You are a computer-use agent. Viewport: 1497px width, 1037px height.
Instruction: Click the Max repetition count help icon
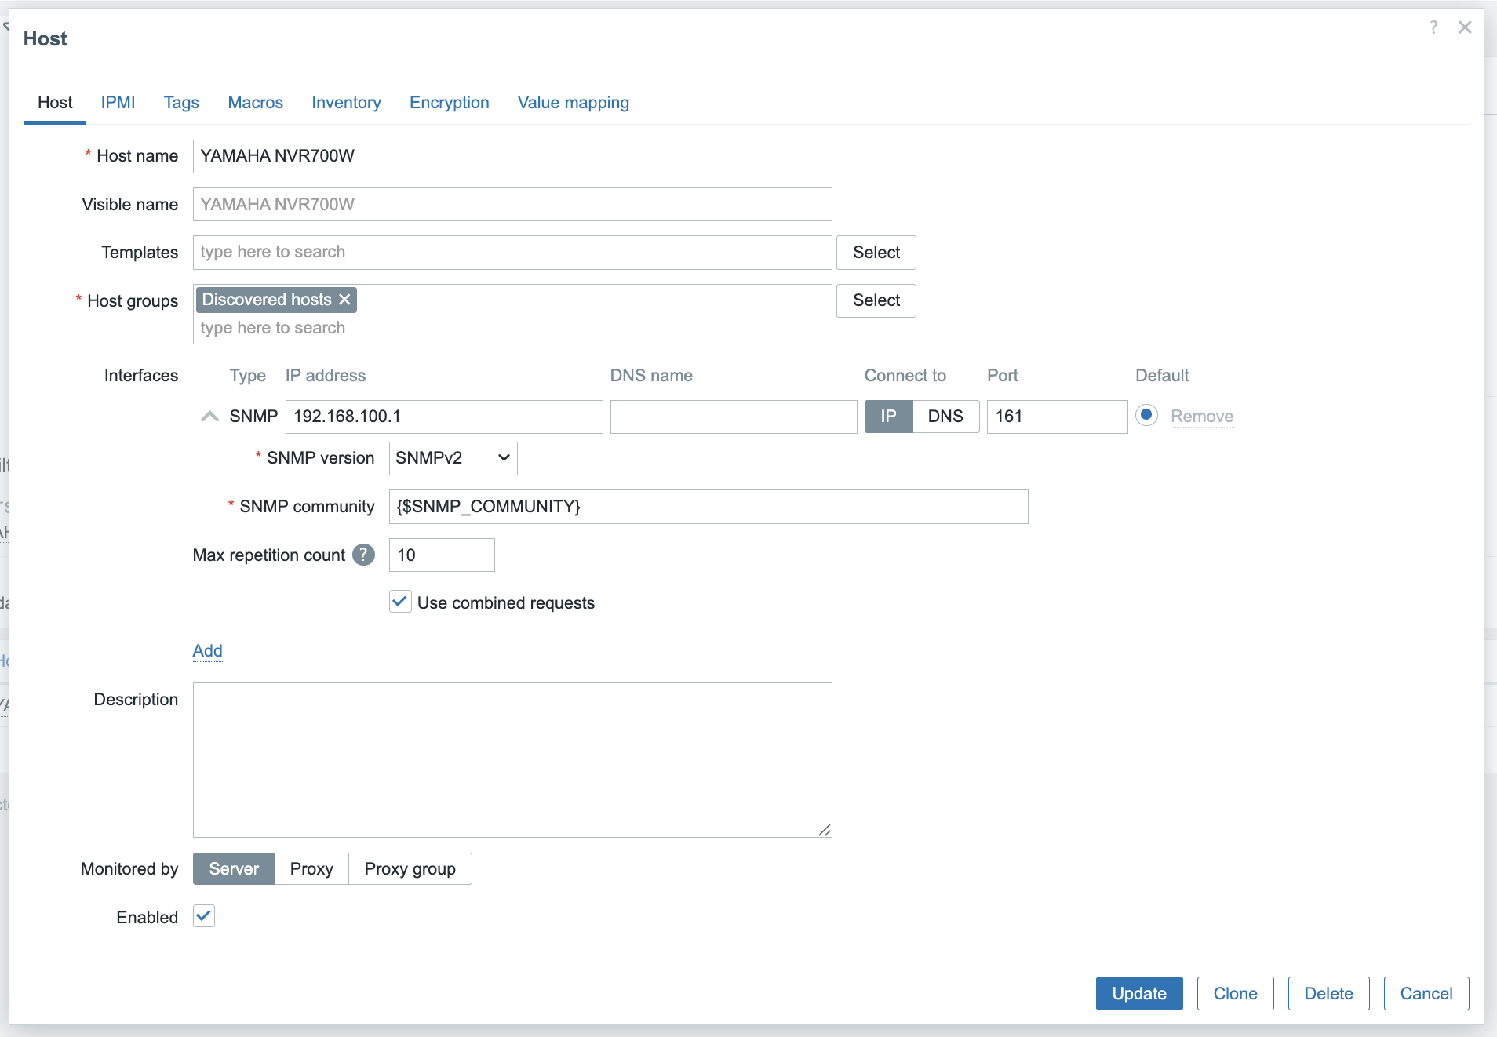[363, 555]
